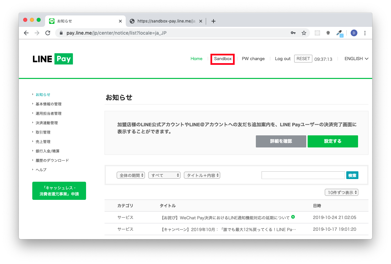Click the Sandbox link highlighted in red

click(x=222, y=59)
